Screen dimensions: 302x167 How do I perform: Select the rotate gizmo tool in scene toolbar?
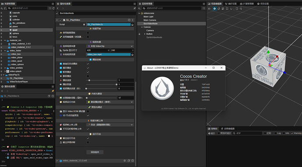(219, 9)
